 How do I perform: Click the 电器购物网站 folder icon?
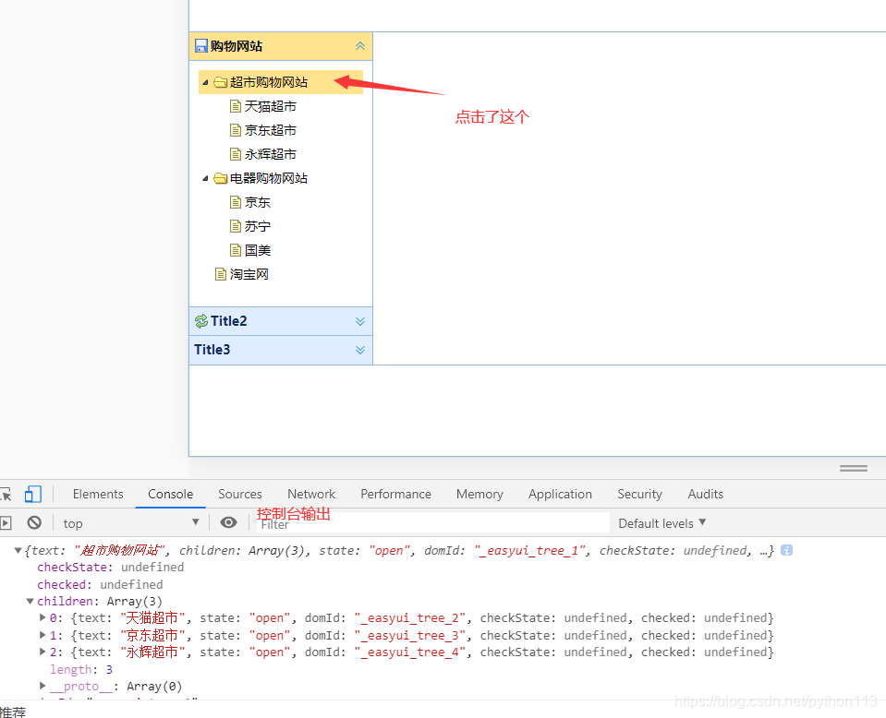point(221,178)
